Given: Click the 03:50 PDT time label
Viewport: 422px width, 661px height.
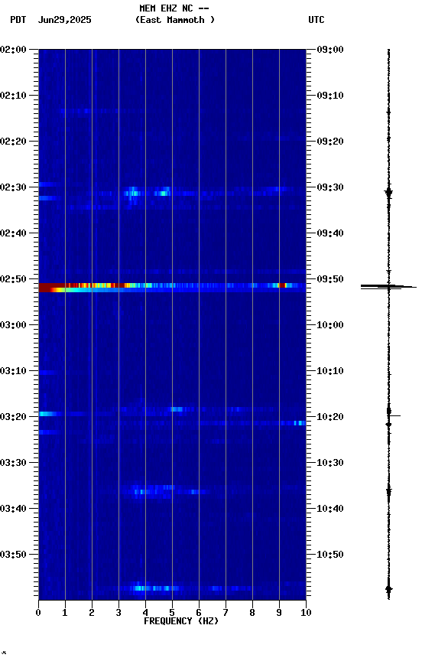Looking at the screenshot, I should click(13, 555).
